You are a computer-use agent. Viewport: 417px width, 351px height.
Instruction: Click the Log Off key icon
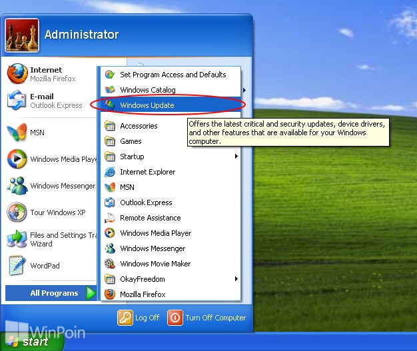pyautogui.click(x=125, y=318)
